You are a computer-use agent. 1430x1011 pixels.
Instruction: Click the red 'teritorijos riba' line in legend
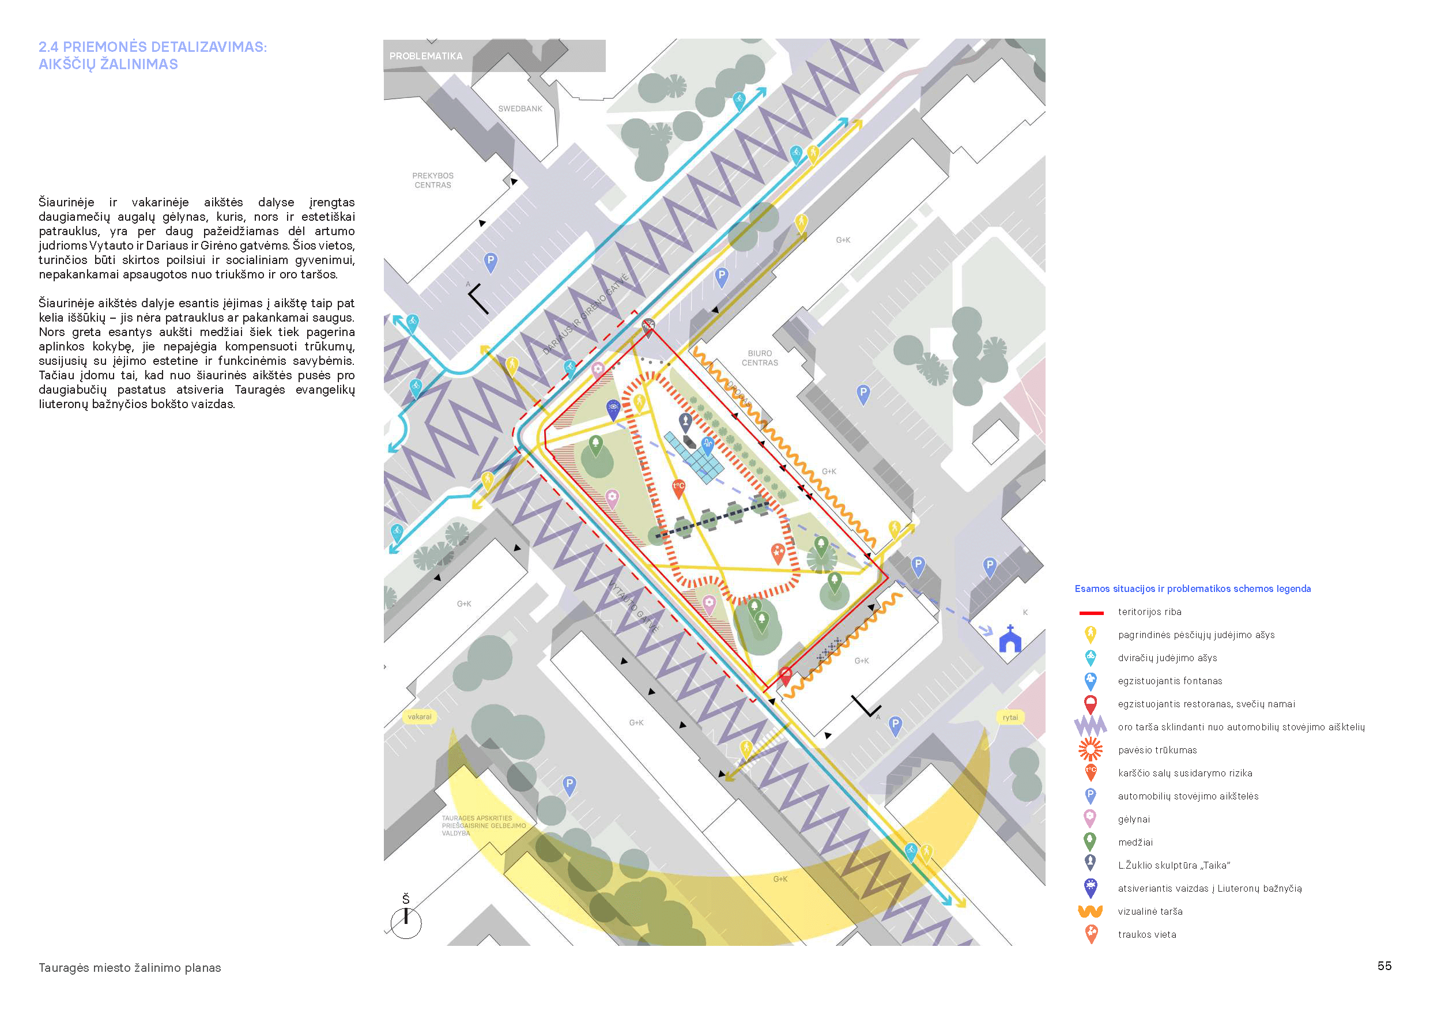[1091, 613]
